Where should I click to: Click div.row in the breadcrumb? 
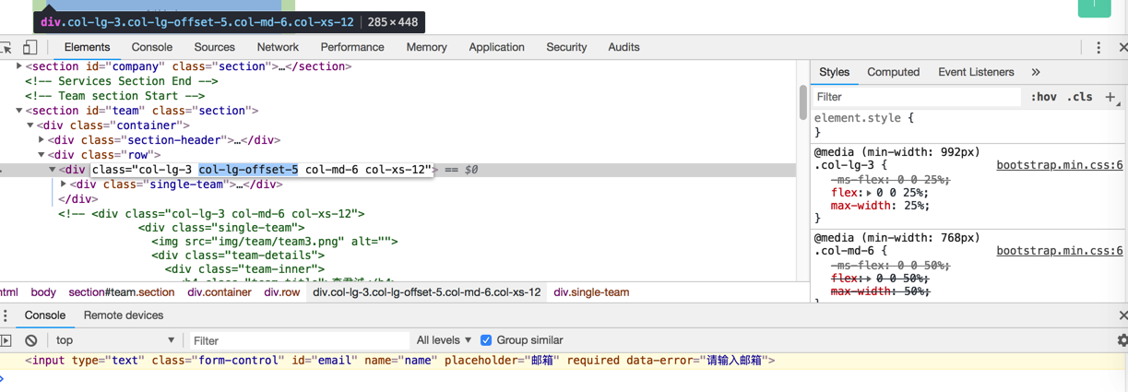point(282,292)
